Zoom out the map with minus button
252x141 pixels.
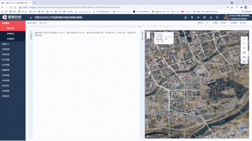tap(148, 37)
